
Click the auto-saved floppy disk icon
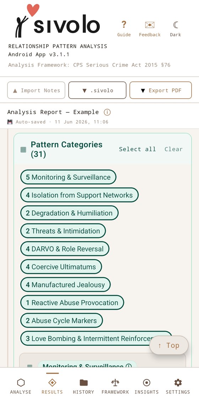(10, 122)
